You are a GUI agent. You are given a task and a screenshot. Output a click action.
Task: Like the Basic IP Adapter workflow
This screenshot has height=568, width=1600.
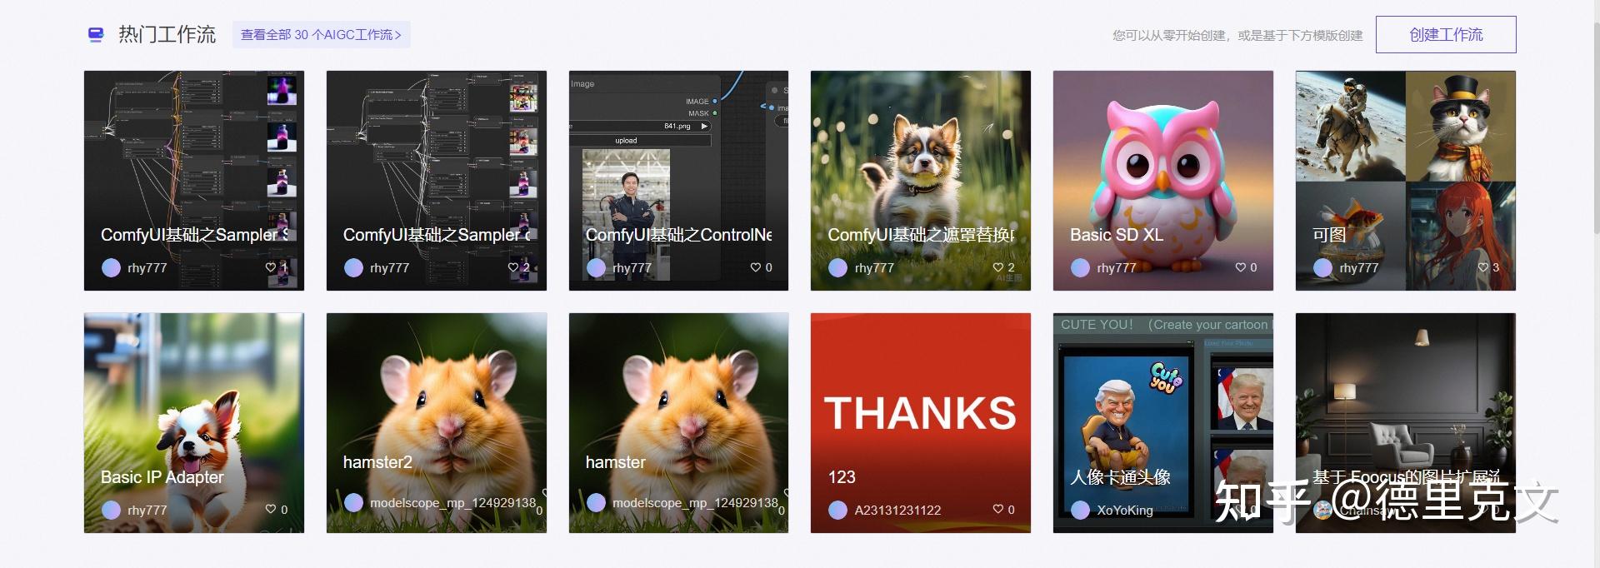271,510
